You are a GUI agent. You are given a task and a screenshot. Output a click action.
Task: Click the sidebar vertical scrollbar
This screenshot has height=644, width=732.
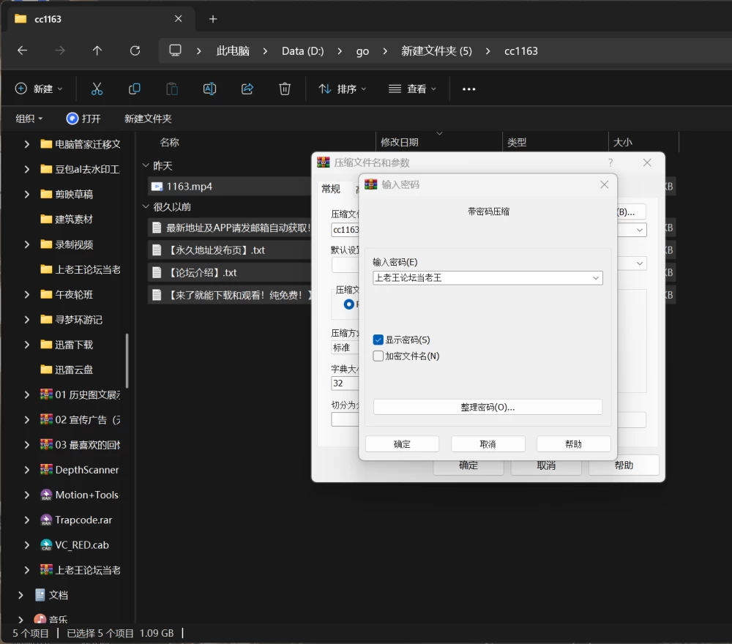[127, 360]
